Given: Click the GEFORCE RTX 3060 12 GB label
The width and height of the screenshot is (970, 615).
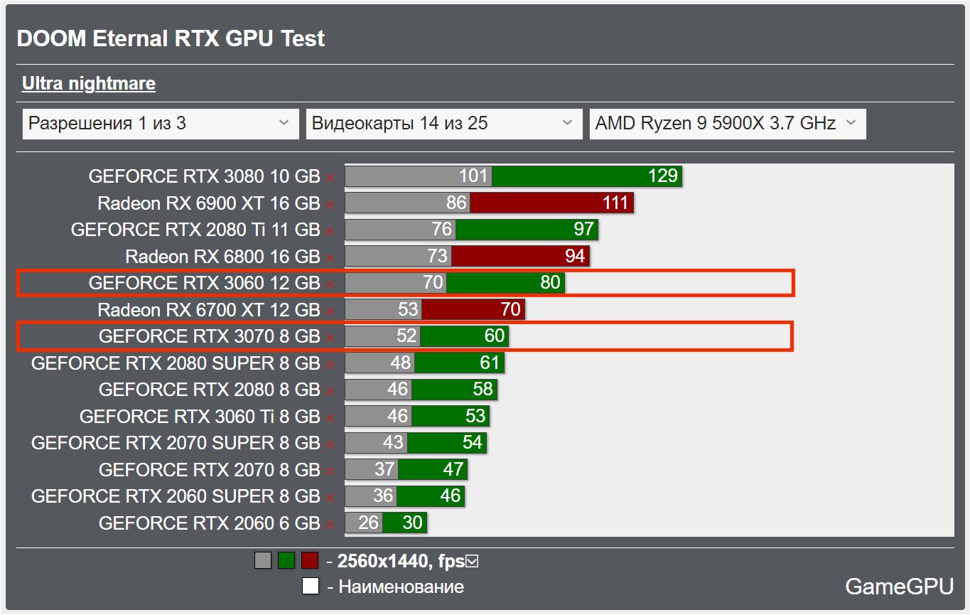Looking at the screenshot, I should [205, 283].
